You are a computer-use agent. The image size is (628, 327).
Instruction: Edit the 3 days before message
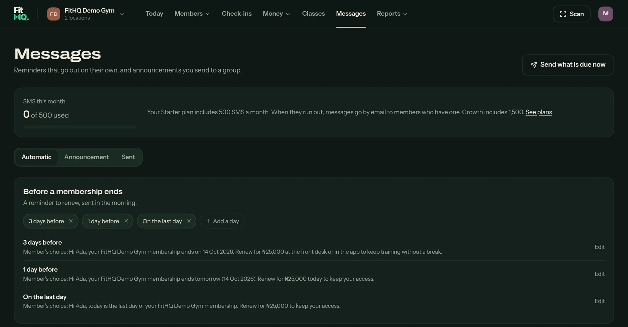pos(599,247)
